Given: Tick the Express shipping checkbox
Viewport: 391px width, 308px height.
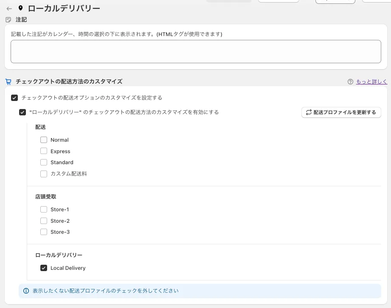Looking at the screenshot, I should click(x=44, y=151).
